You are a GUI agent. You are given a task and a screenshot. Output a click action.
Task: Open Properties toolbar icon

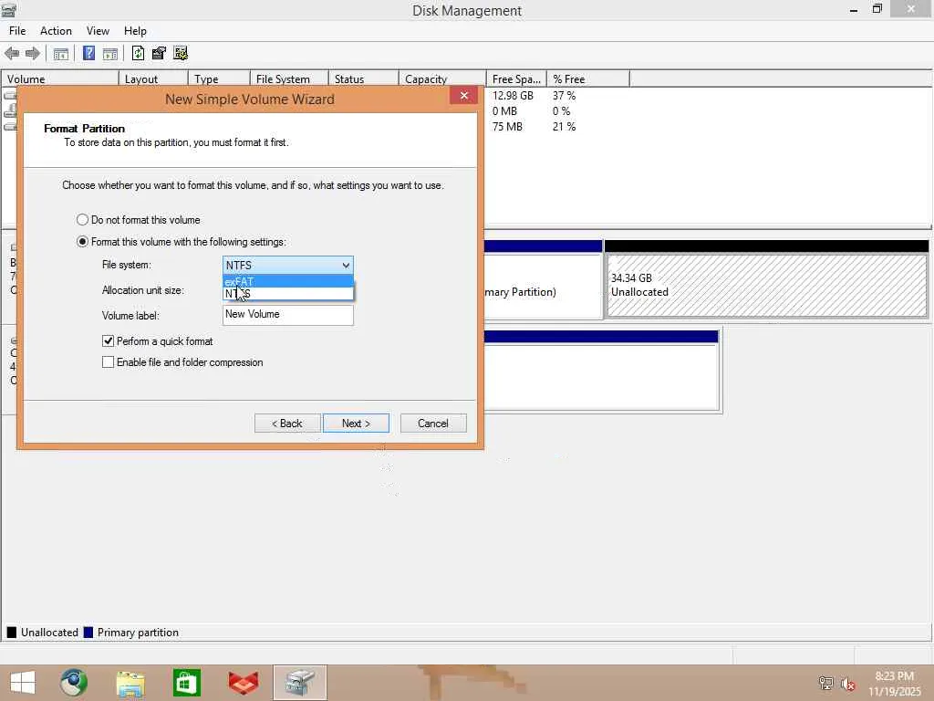point(159,53)
